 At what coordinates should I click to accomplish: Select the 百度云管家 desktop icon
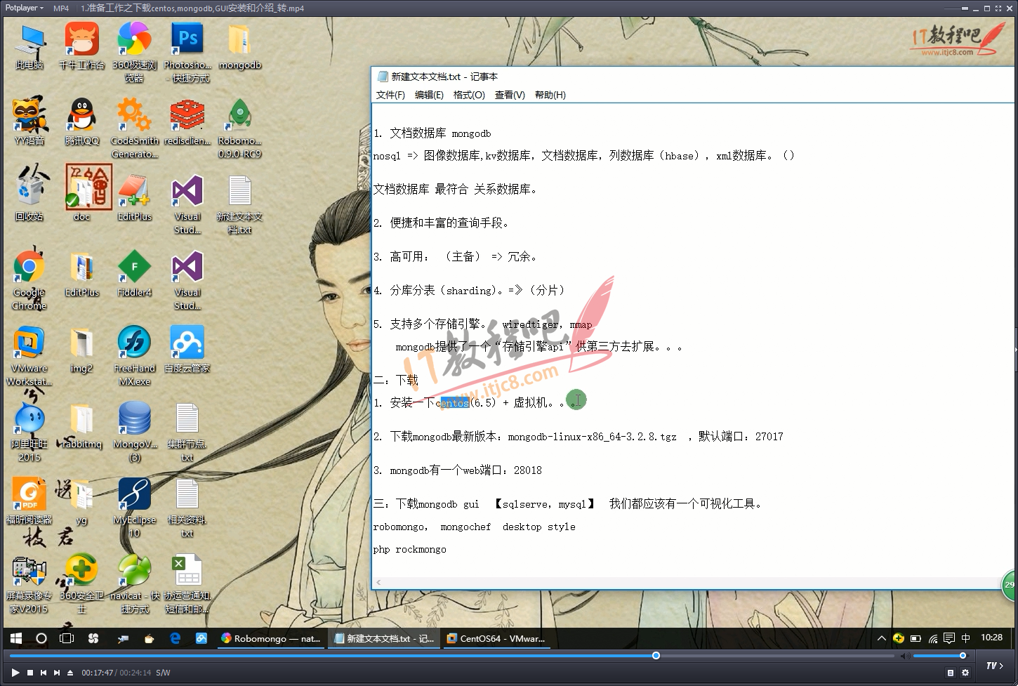[187, 350]
